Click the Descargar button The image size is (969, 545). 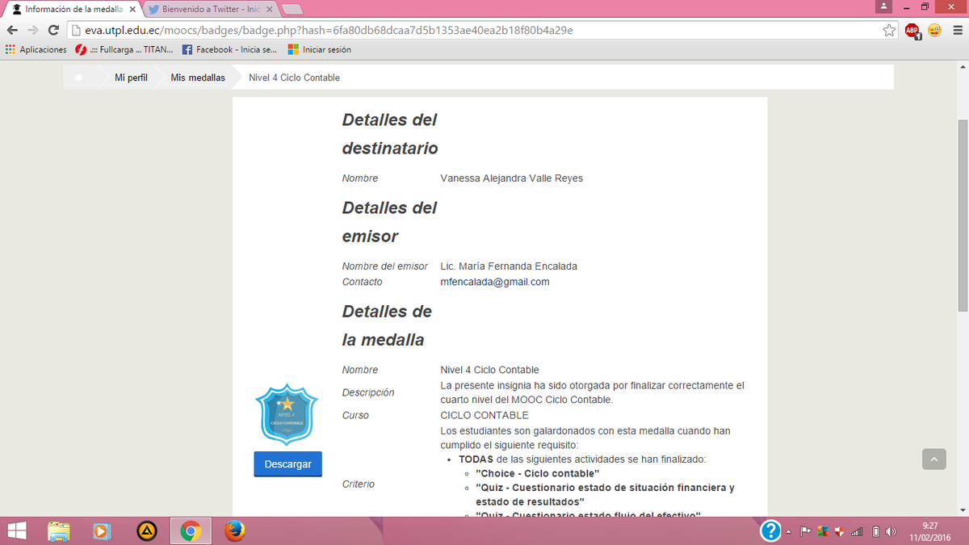287,464
